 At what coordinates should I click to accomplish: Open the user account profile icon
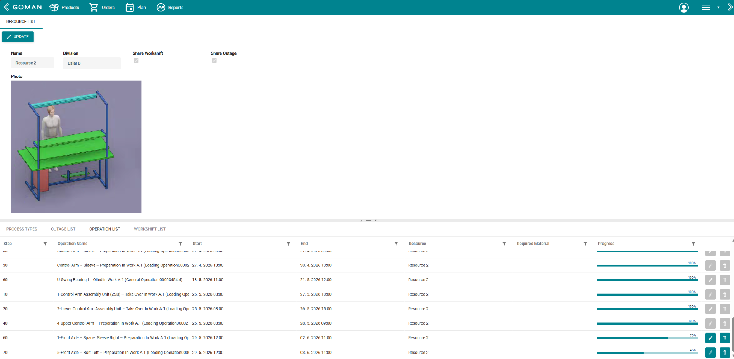tap(684, 8)
